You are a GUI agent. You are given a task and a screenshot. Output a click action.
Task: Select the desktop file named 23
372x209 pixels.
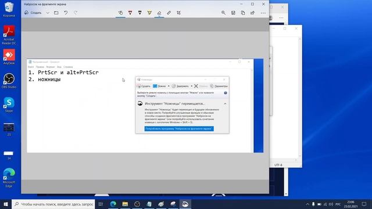click(9, 129)
